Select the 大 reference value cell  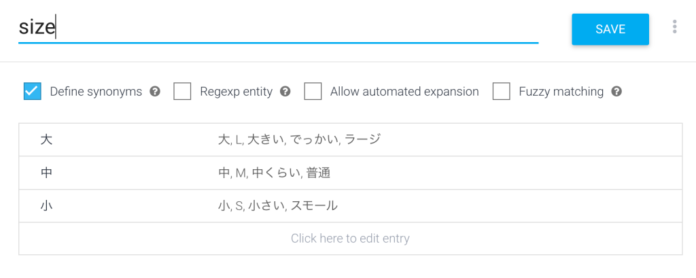pos(46,139)
